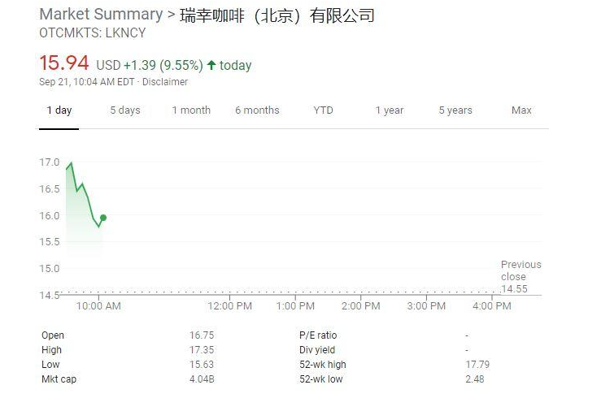Open the 1 month chart tab

tap(191, 110)
